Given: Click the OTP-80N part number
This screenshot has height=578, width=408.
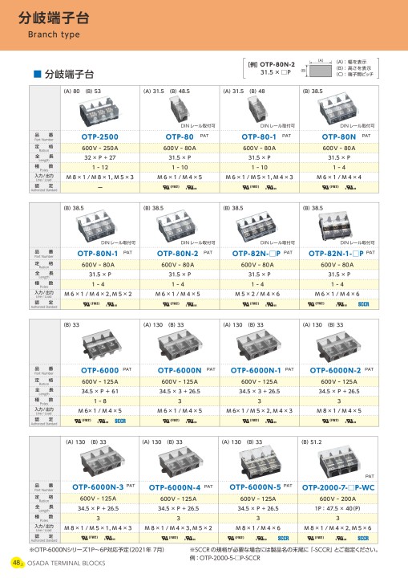Looking at the screenshot, I should point(339,136).
